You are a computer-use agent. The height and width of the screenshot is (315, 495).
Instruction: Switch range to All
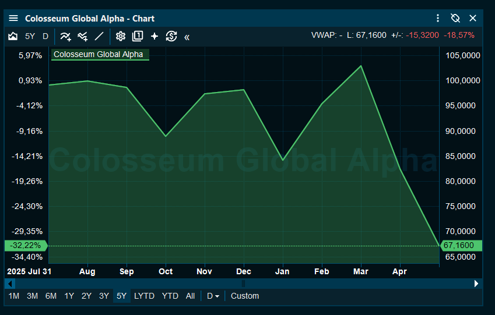click(190, 296)
